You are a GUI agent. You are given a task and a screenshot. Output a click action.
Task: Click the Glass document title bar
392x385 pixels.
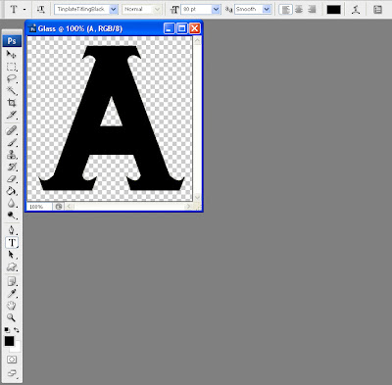click(114, 28)
